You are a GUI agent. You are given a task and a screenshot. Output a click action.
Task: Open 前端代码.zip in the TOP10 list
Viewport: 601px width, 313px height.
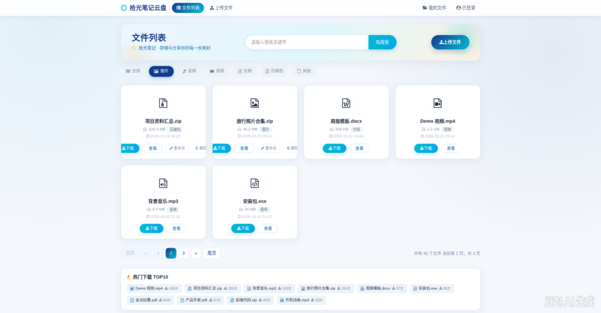(250, 300)
